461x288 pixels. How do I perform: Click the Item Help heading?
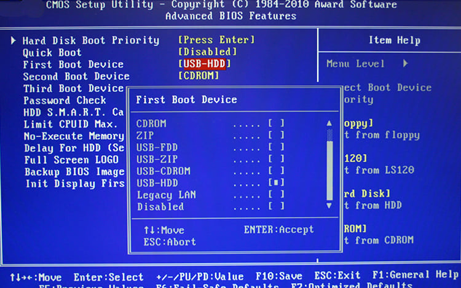click(x=395, y=40)
